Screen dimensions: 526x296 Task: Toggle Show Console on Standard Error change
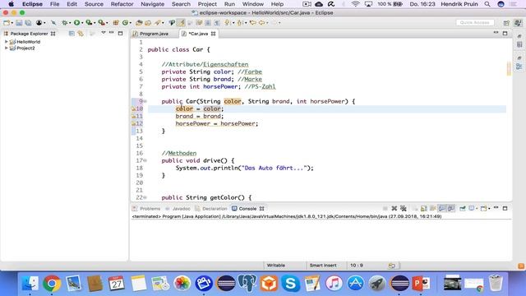click(x=451, y=208)
